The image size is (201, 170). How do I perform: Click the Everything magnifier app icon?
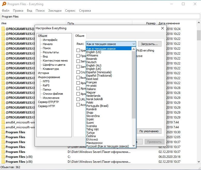[x=4, y=4]
